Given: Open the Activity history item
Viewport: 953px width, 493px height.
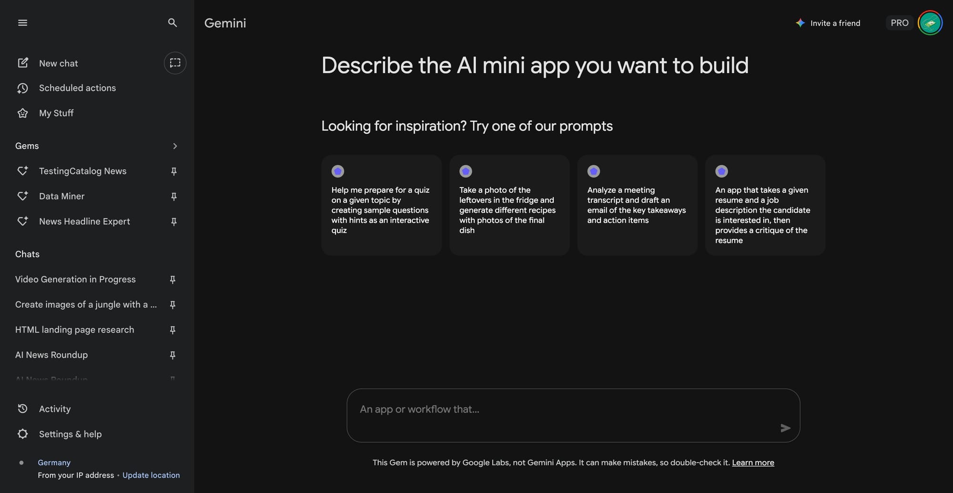Looking at the screenshot, I should [54, 409].
